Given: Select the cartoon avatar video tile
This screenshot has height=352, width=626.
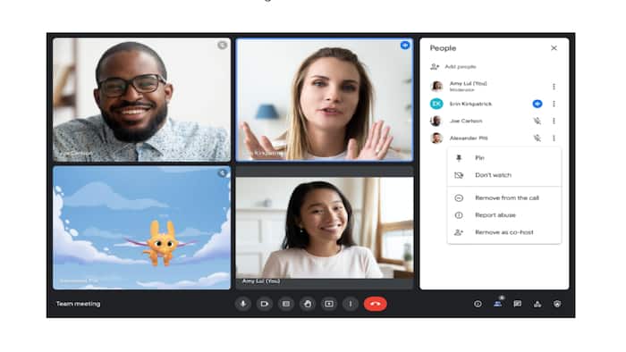Looking at the screenshot, I should tap(141, 228).
